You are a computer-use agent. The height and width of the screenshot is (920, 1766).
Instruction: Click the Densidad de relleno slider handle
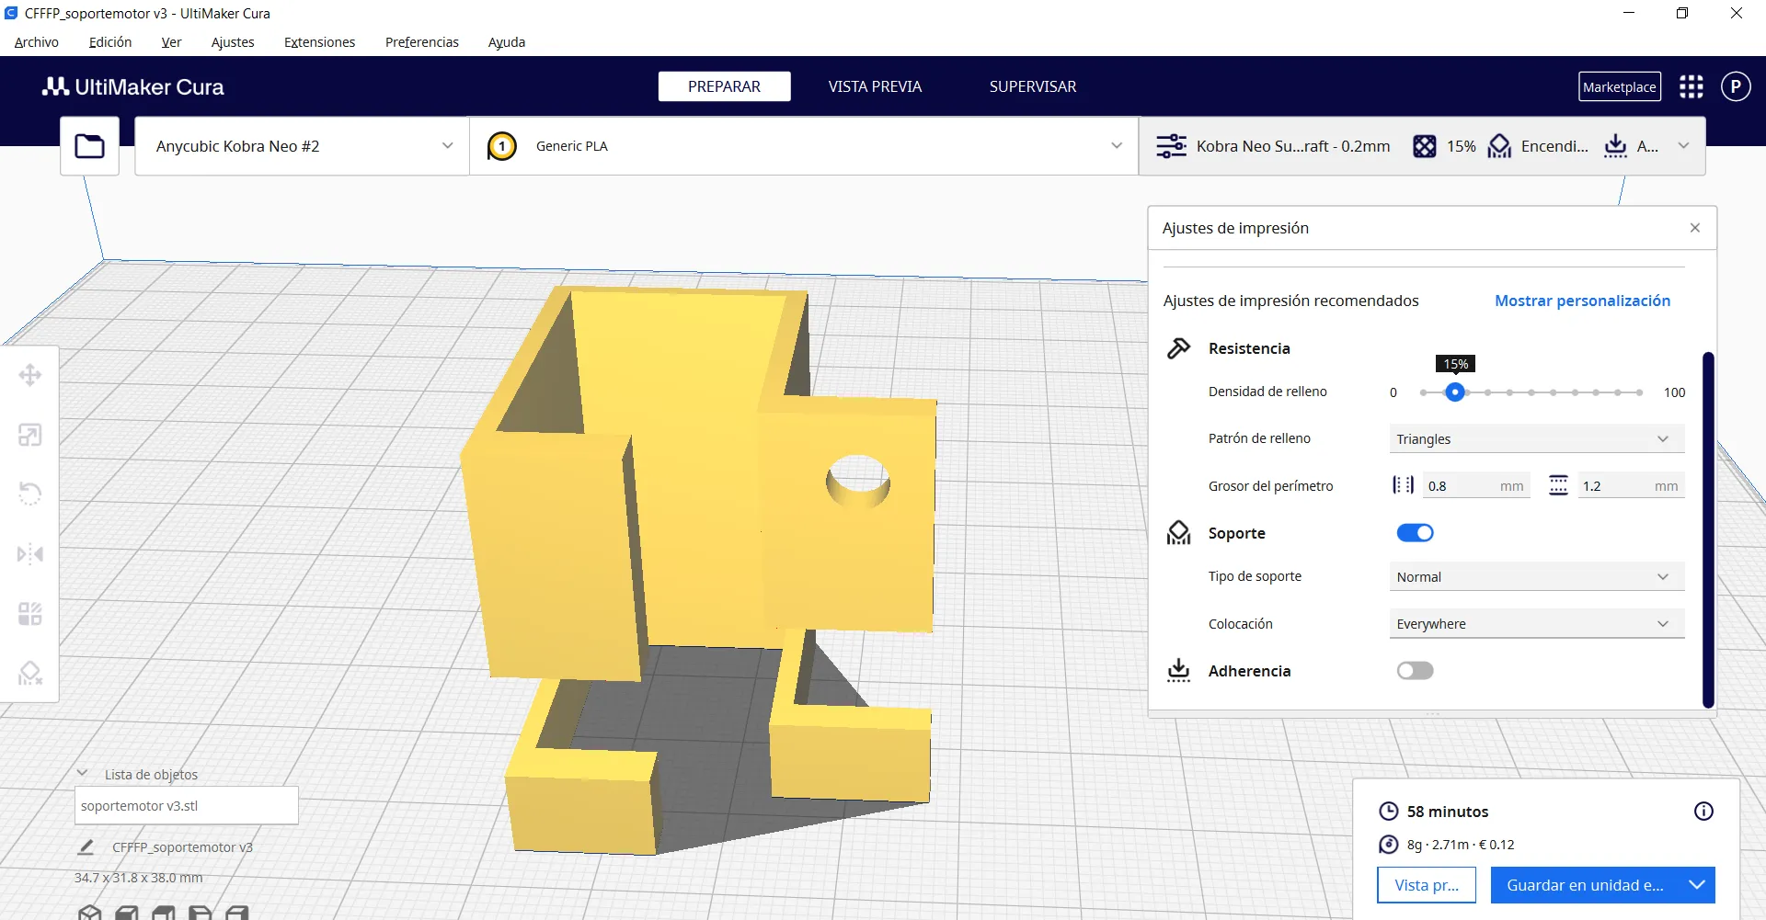pyautogui.click(x=1454, y=392)
